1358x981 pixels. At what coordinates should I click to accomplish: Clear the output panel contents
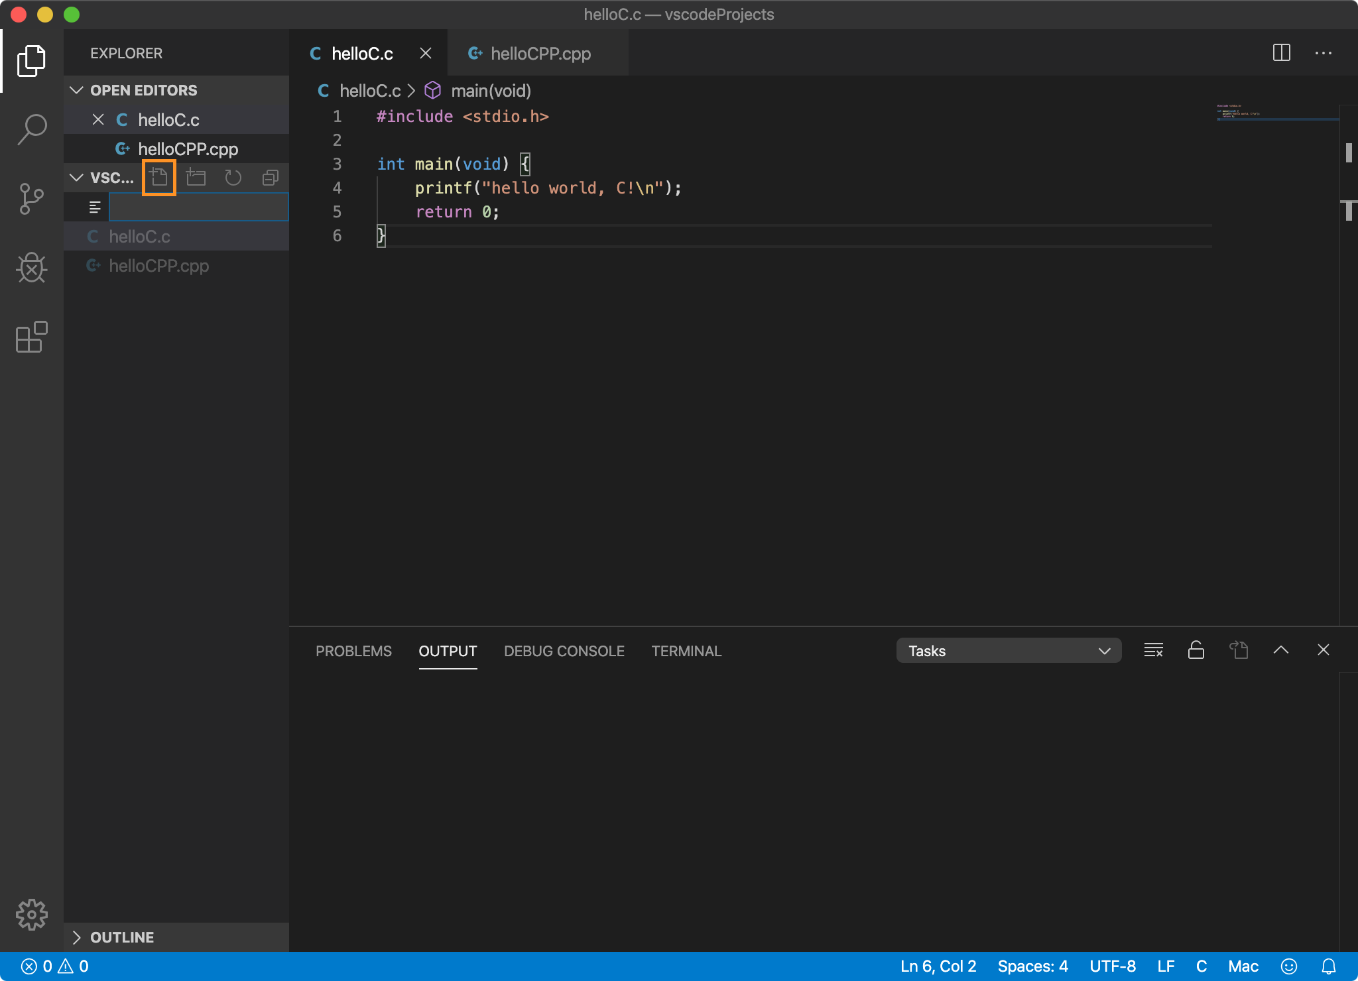pos(1153,650)
